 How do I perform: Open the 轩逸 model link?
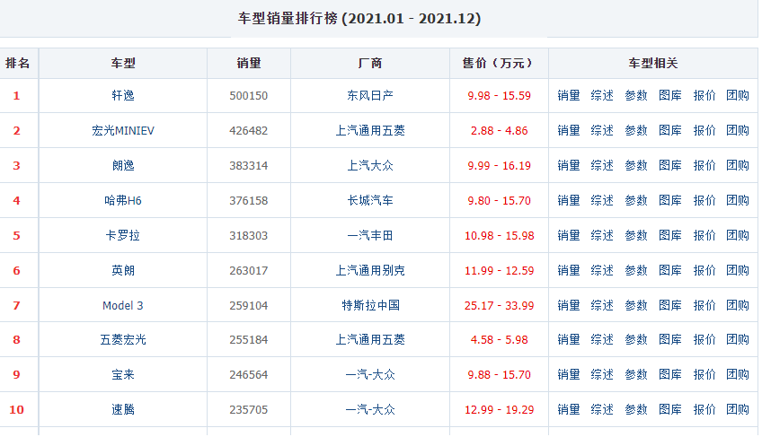tap(123, 96)
